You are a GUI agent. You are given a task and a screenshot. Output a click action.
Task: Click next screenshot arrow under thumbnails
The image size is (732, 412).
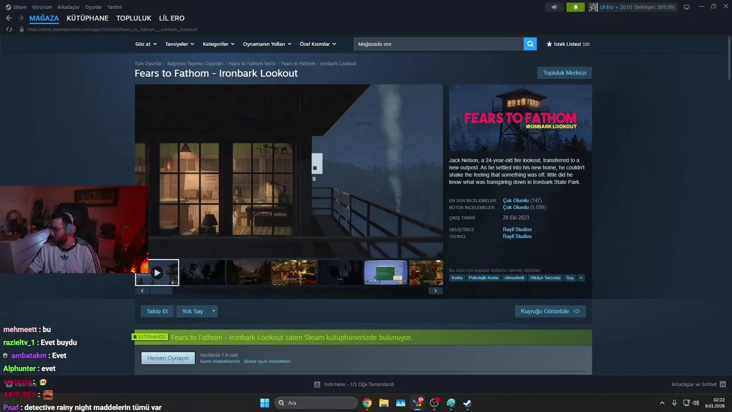click(x=435, y=291)
